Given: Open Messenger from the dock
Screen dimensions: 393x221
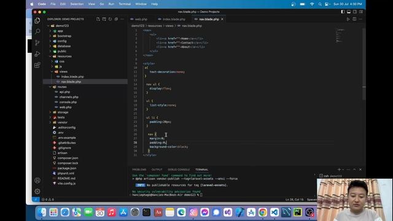Looking at the screenshot, I should [204, 212].
